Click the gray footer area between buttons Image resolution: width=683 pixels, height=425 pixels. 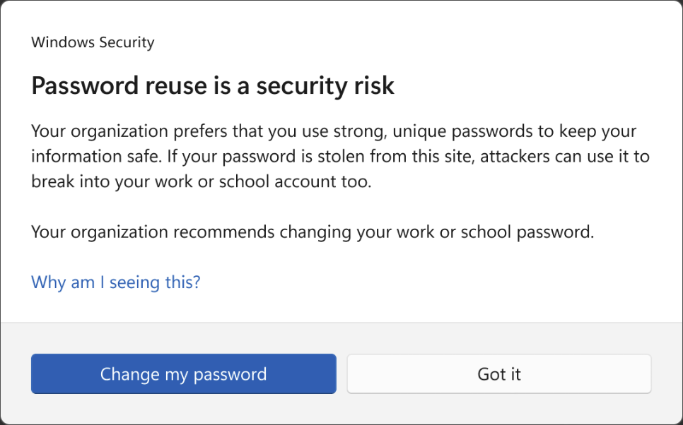(341, 373)
